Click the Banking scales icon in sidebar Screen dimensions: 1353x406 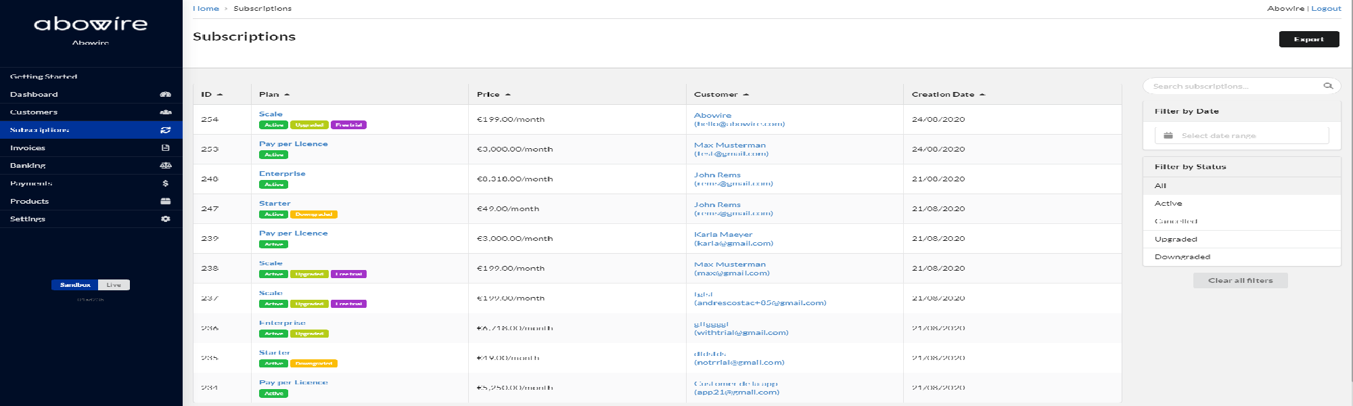[x=165, y=166]
